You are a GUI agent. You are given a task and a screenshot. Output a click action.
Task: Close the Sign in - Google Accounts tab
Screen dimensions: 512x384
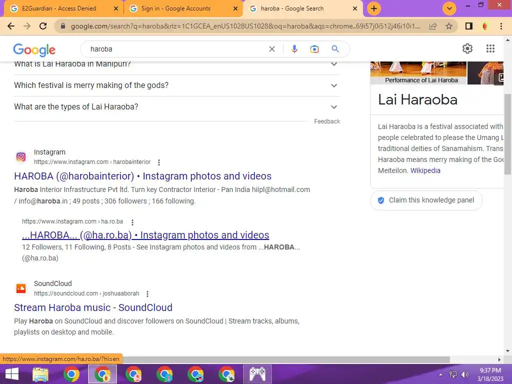[x=235, y=8]
